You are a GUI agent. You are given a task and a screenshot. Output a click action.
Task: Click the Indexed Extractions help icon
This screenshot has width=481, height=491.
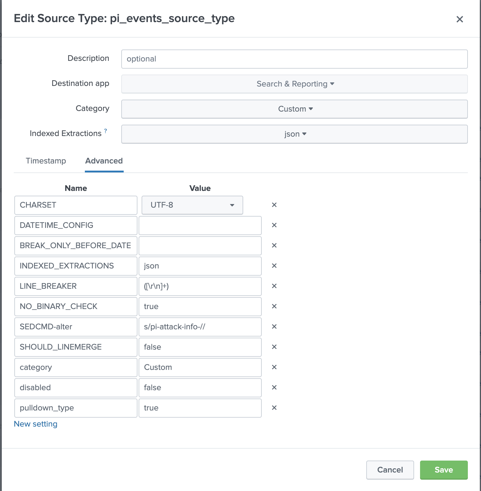click(x=105, y=131)
